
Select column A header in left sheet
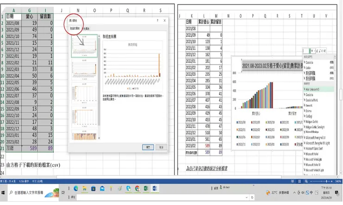tap(13, 10)
